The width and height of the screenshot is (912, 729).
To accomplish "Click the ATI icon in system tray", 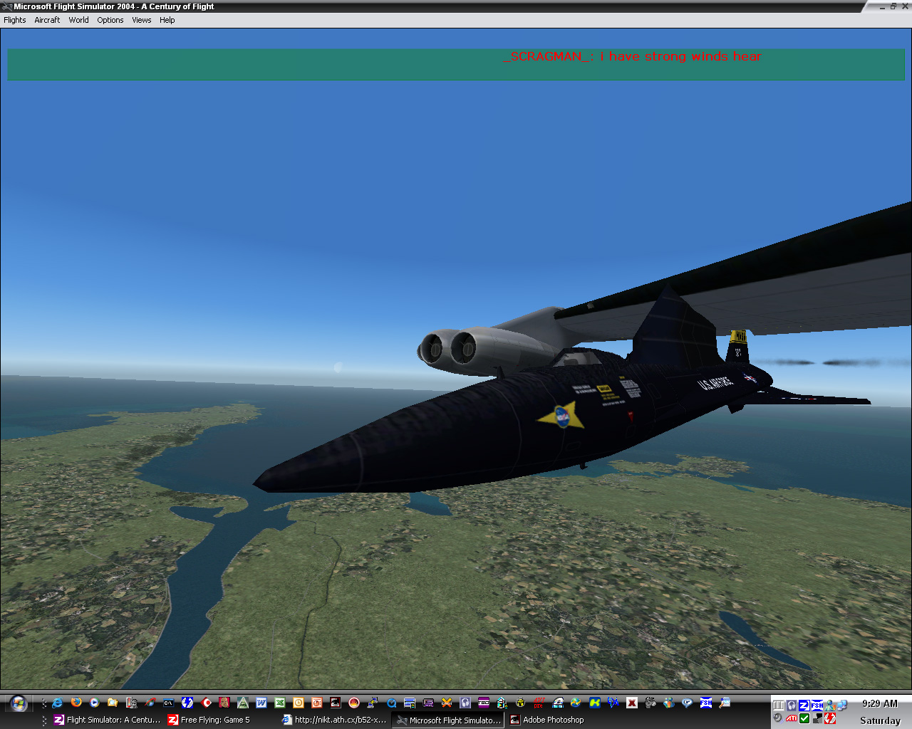I will (x=792, y=718).
